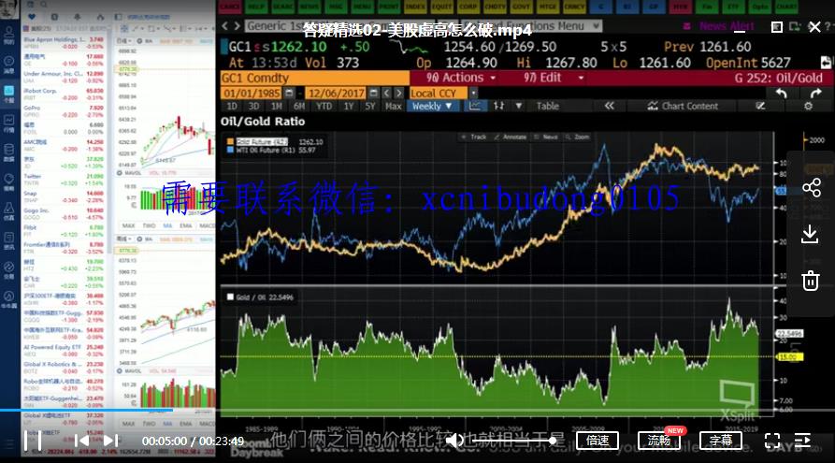Image resolution: width=835 pixels, height=463 pixels.
Task: Select the 1M range tab
Action: pos(277,106)
